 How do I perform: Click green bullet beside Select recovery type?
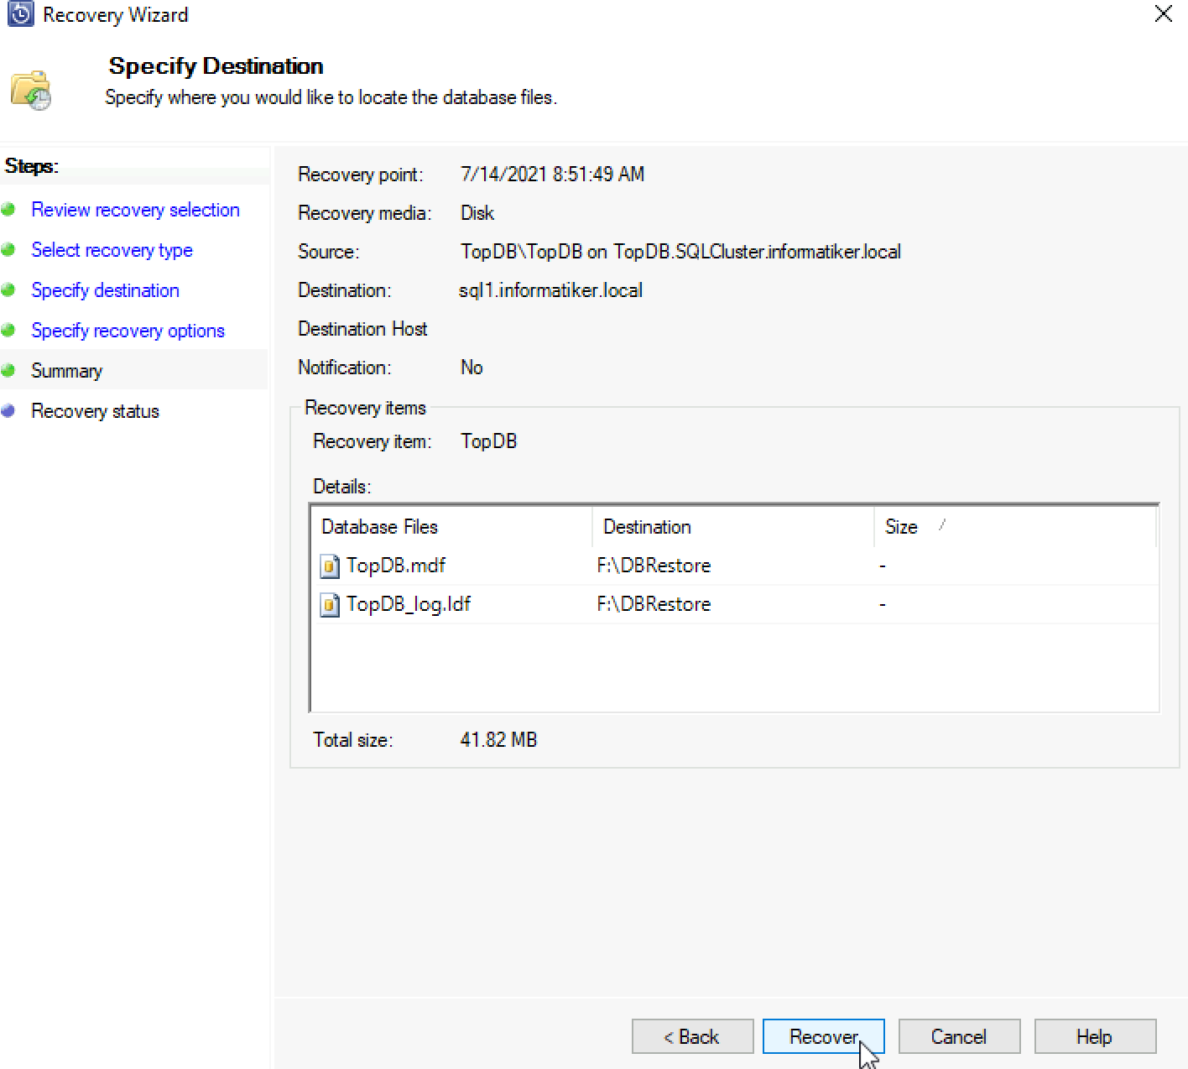tap(8, 250)
